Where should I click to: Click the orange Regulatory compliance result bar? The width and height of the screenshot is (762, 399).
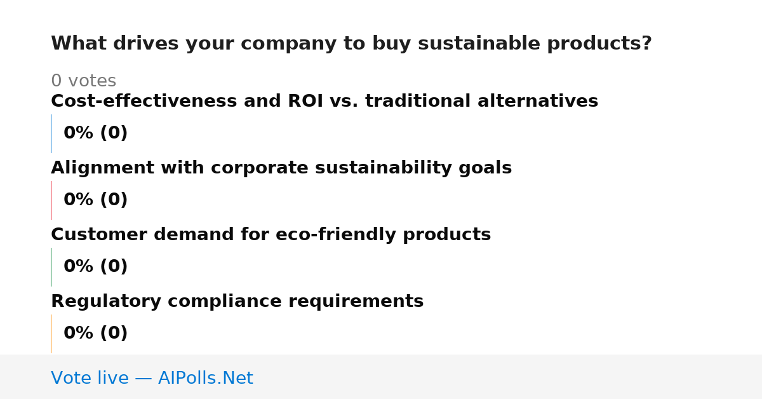[x=51, y=334]
